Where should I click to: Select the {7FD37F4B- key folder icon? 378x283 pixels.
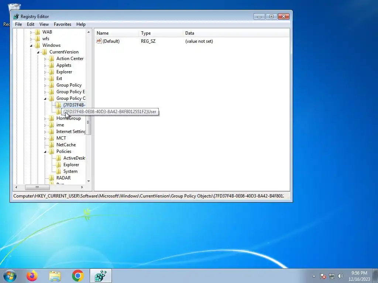[58, 105]
